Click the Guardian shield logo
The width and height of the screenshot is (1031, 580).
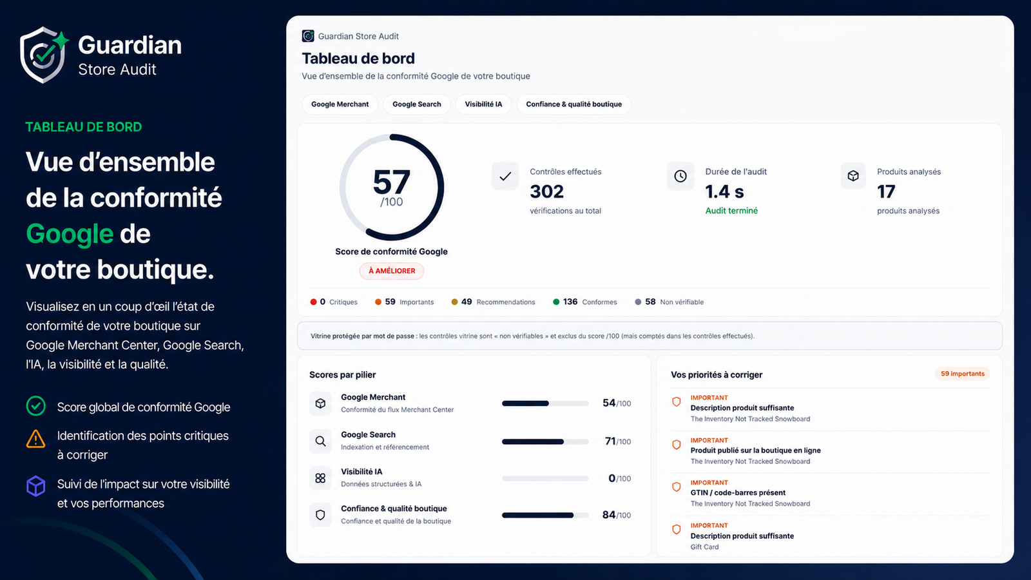[x=44, y=55]
